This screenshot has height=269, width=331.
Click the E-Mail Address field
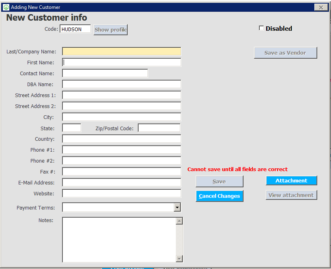click(x=122, y=182)
